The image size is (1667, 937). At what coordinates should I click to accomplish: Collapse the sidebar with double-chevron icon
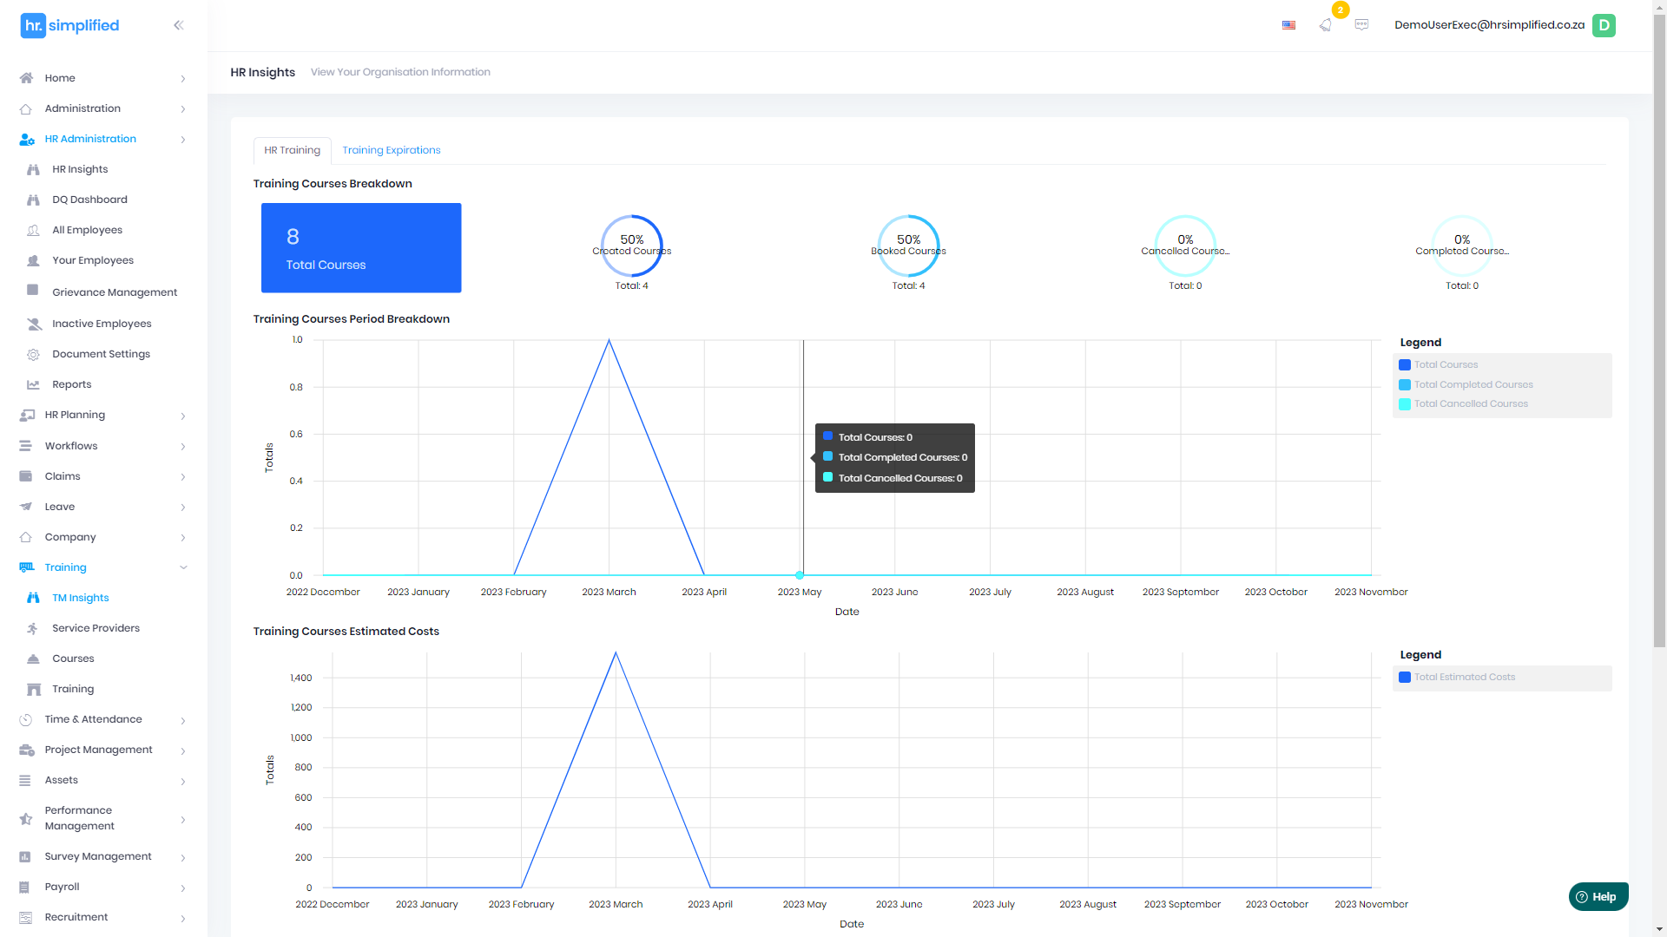[178, 25]
